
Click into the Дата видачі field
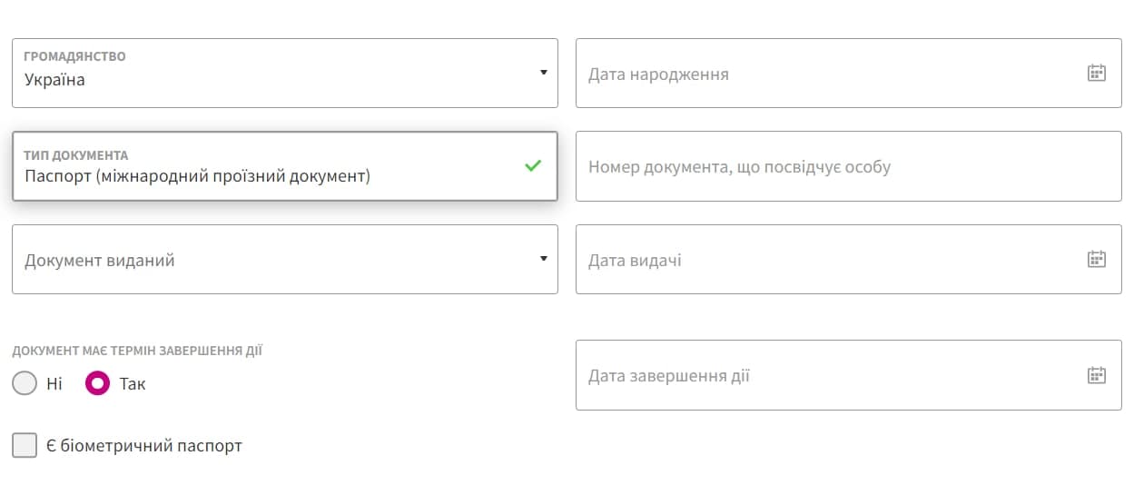pos(817,261)
